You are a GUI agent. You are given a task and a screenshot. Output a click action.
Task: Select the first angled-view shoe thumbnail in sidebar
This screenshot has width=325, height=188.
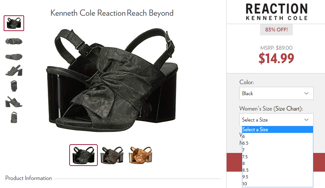(14, 23)
